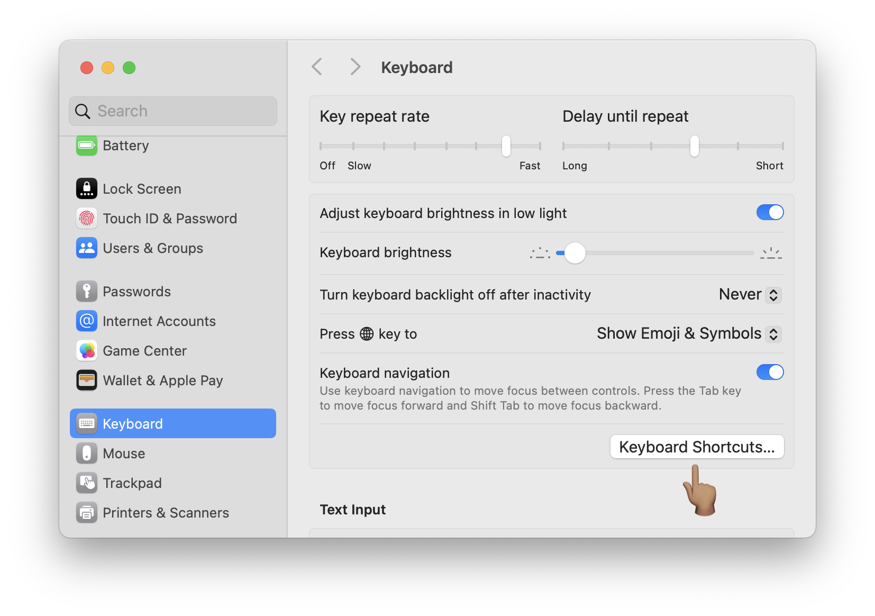Open the keyboard backlight Never dropdown

(x=749, y=295)
